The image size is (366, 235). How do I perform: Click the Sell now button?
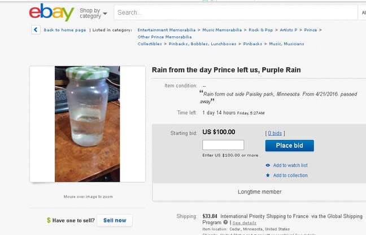click(x=115, y=220)
